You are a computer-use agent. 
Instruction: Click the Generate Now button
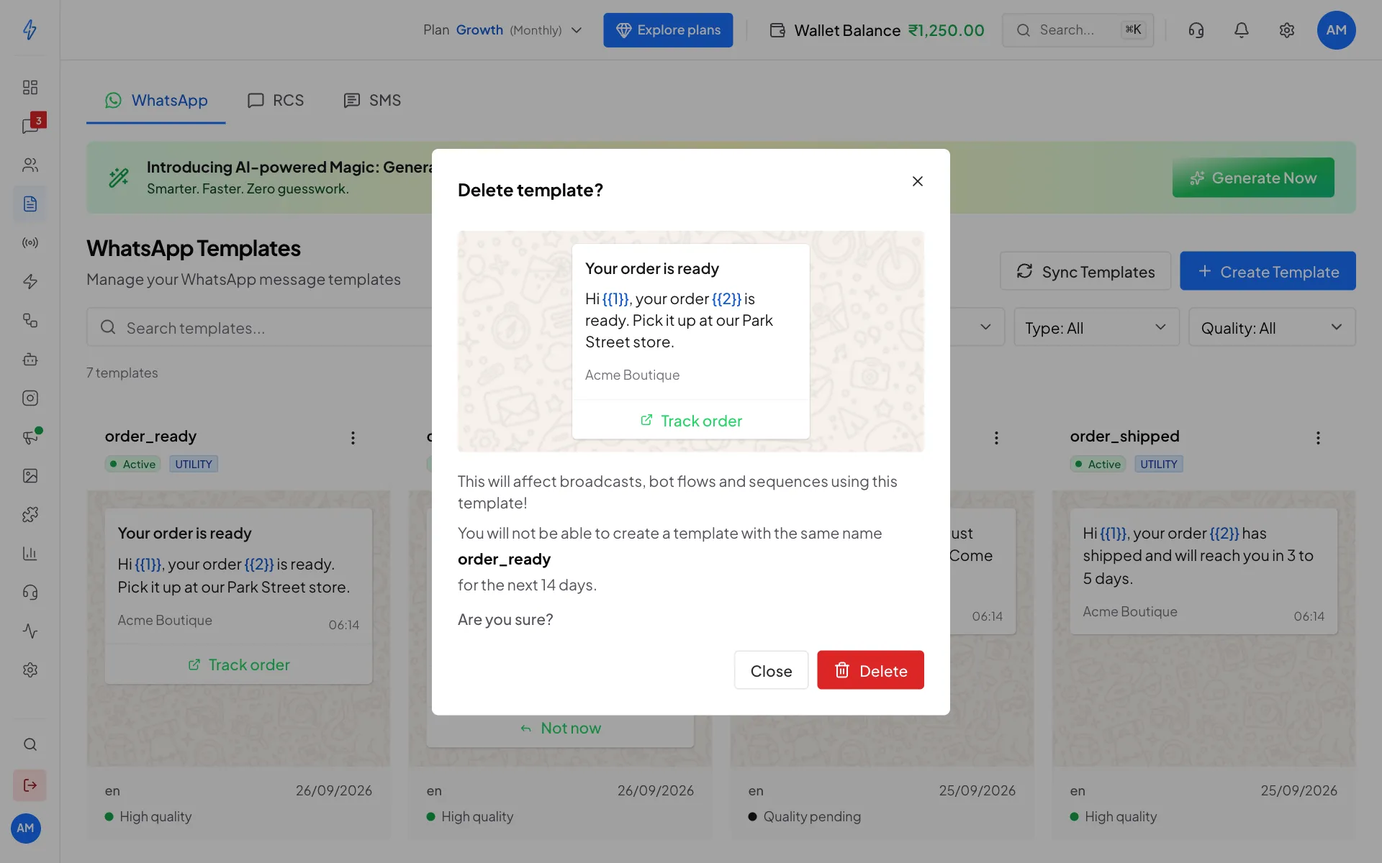tap(1253, 178)
